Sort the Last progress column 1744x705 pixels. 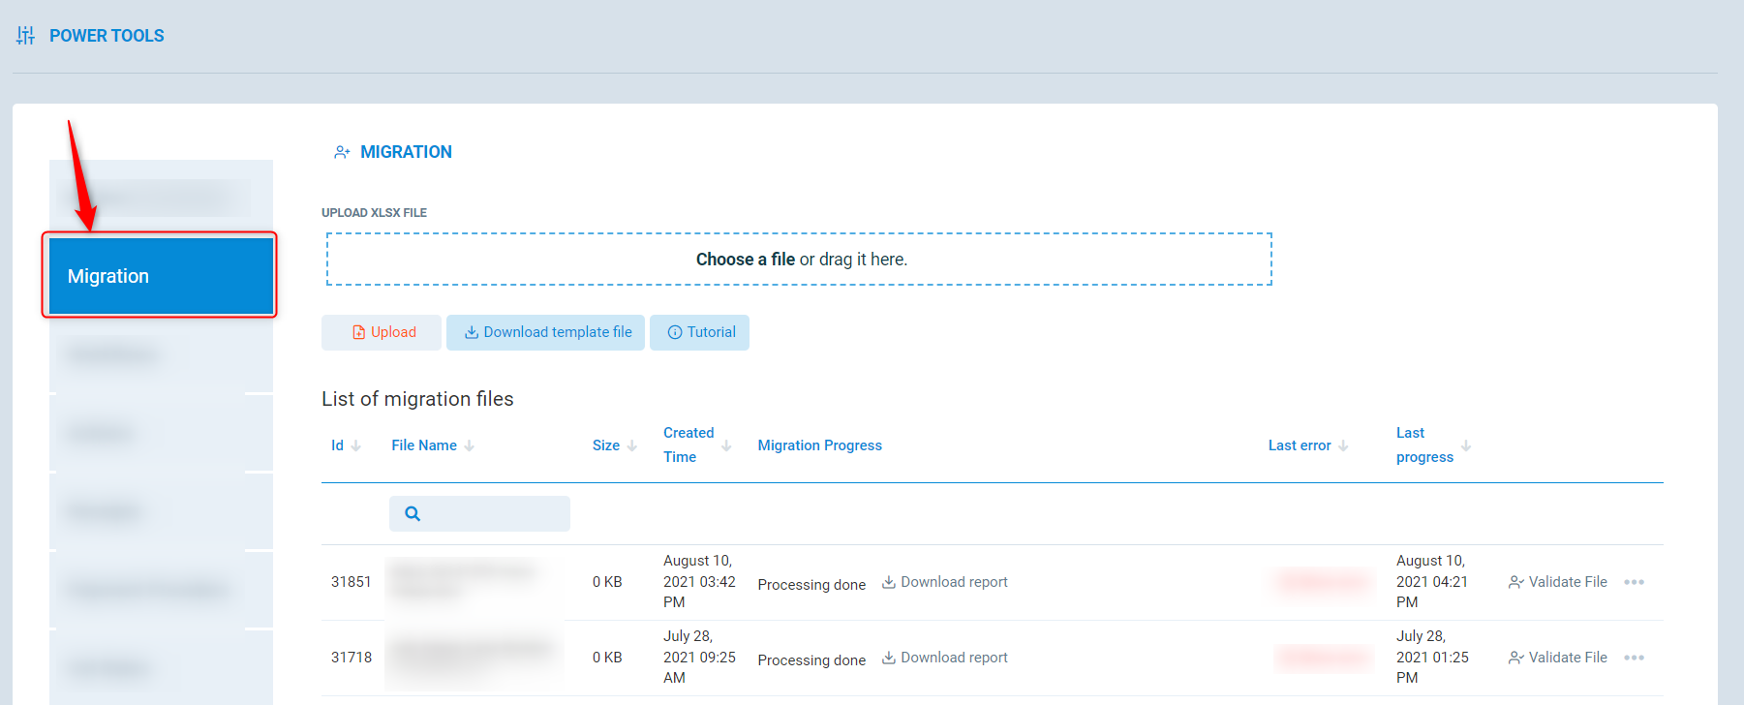pos(1466,445)
